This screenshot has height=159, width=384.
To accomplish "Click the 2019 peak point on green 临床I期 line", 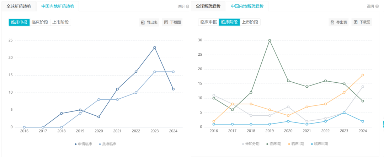I will pyautogui.click(x=270, y=40).
